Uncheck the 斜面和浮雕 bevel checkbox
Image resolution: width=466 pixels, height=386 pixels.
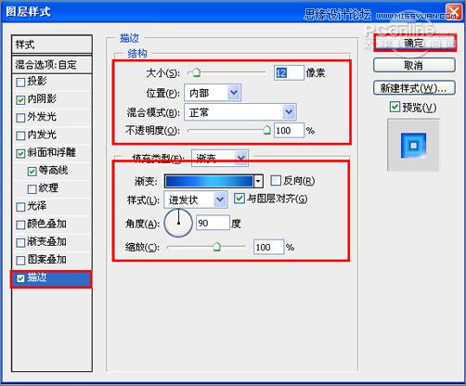pos(20,153)
